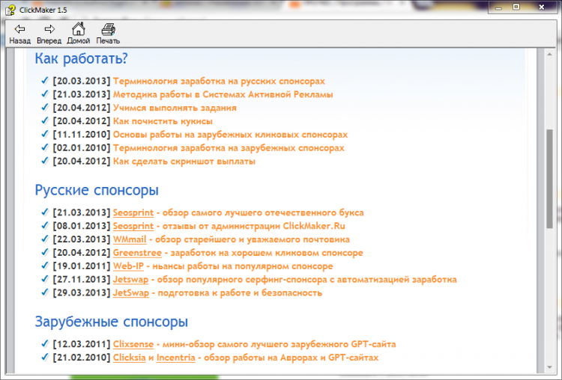The width and height of the screenshot is (562, 380).
Task: Open Jetswap link dated 27.11.2013
Action: point(130,280)
